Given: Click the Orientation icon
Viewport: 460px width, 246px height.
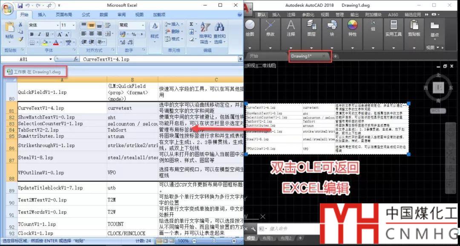Looking at the screenshot, I should pyautogui.click(x=101, y=42).
